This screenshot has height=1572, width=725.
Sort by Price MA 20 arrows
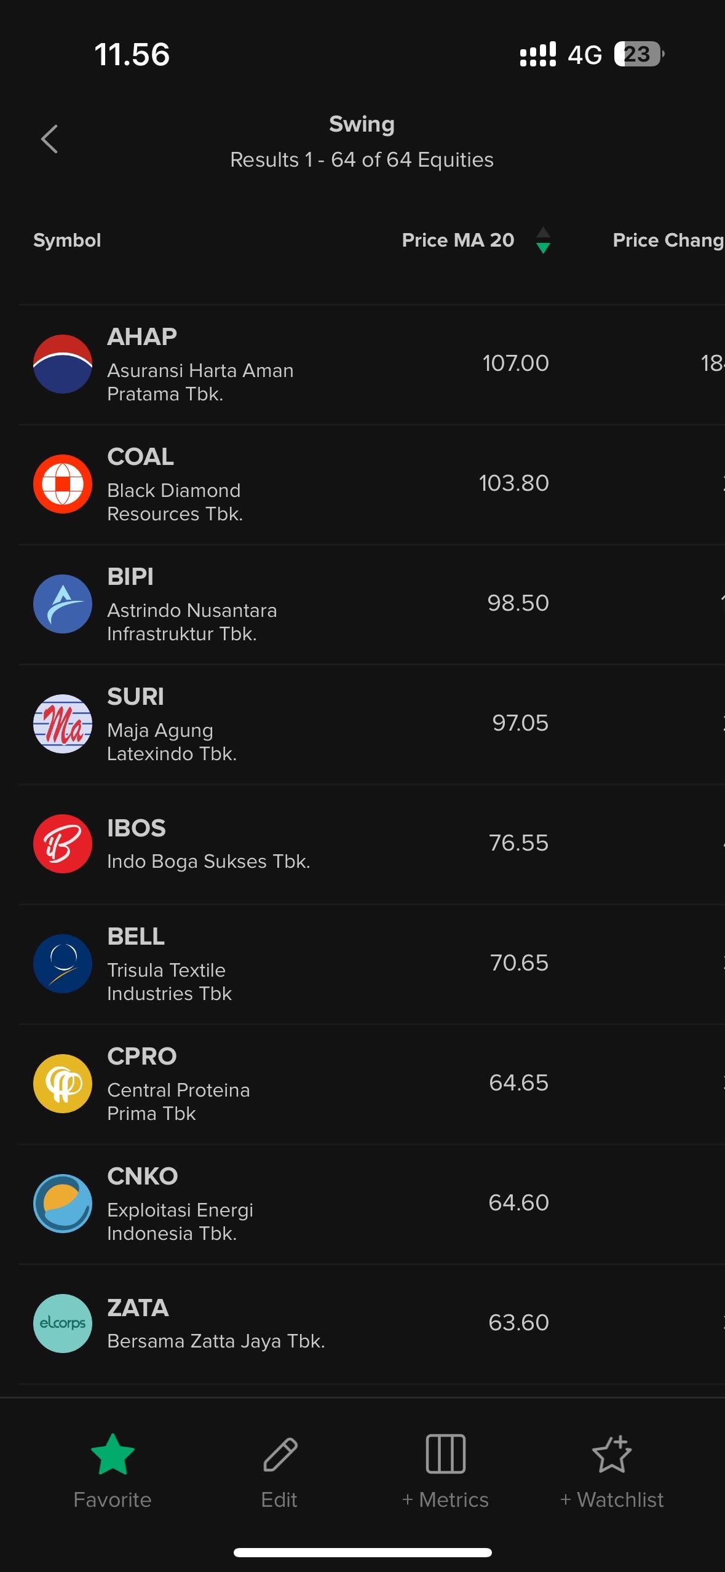(x=543, y=240)
